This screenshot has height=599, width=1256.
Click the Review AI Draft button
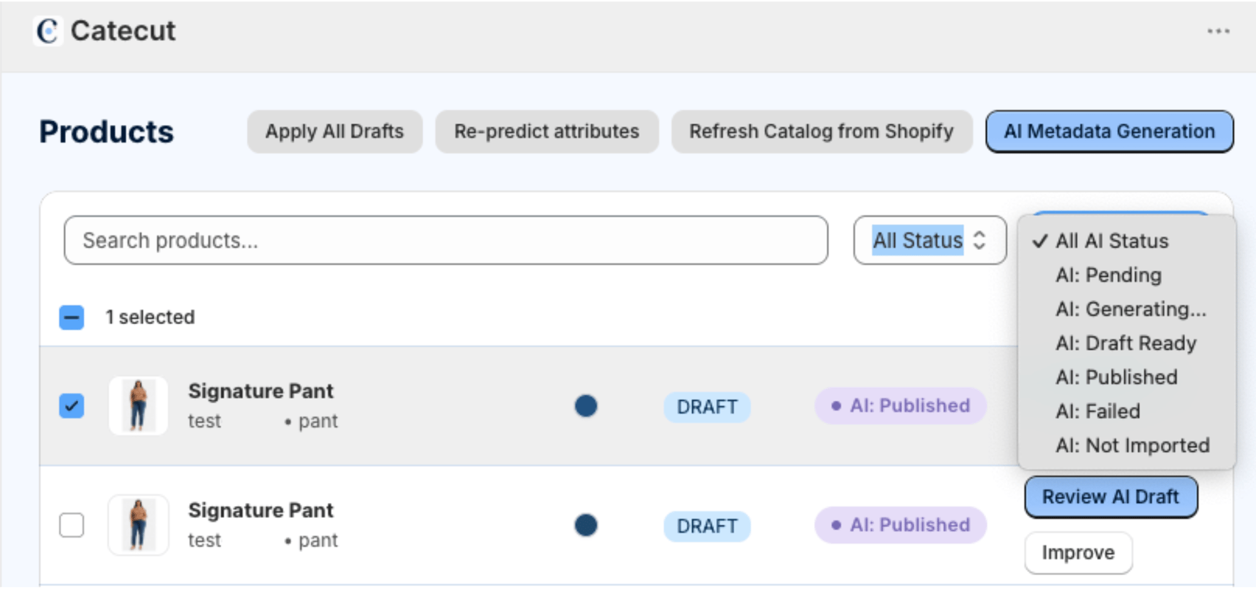coord(1111,497)
